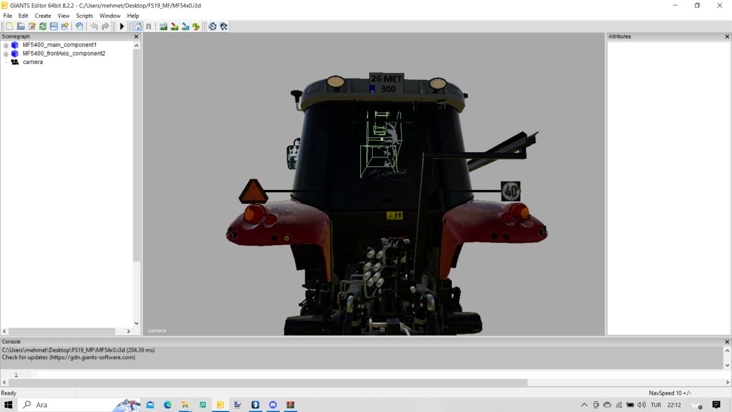Open the View menu

pos(63,16)
